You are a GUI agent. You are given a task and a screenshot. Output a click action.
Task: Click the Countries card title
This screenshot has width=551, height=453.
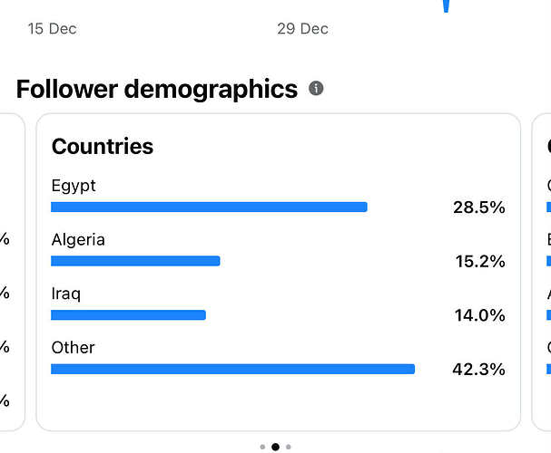[103, 146]
